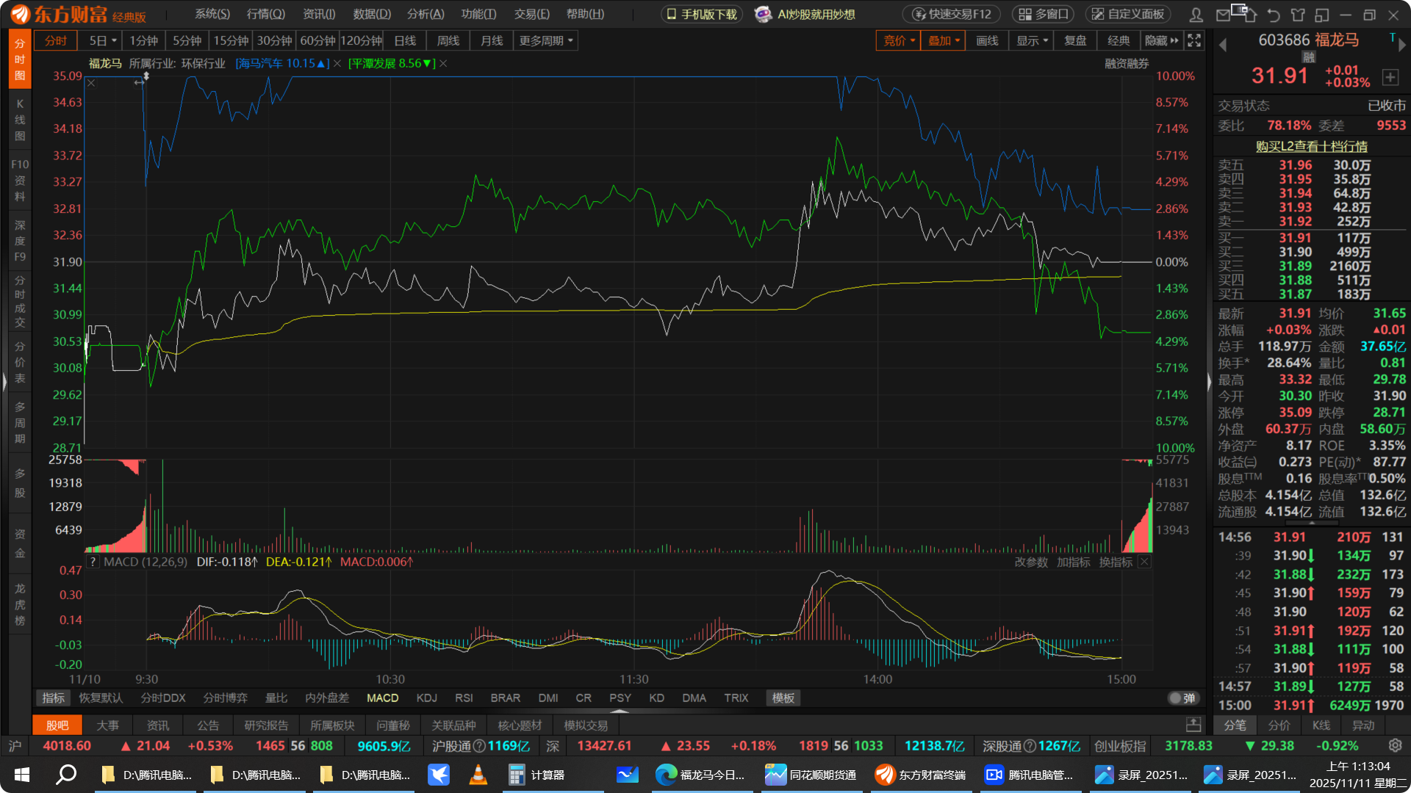
Task: Click the fullscreen chart expand icon
Action: pos(1194,40)
